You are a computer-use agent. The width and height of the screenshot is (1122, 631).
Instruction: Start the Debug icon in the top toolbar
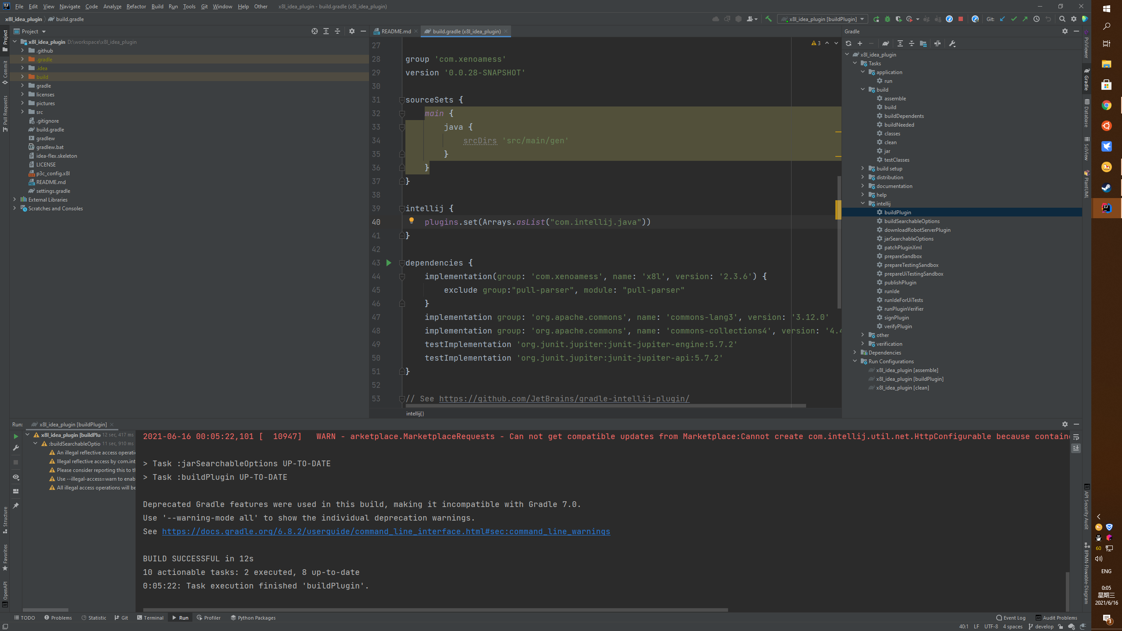888,19
